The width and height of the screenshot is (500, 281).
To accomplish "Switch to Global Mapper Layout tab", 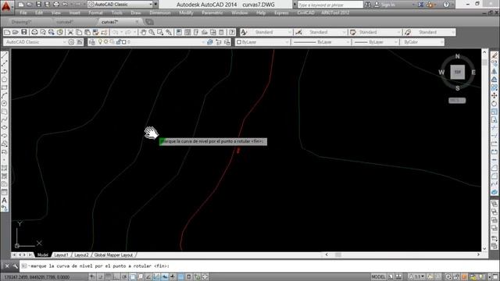I will pyautogui.click(x=113, y=255).
